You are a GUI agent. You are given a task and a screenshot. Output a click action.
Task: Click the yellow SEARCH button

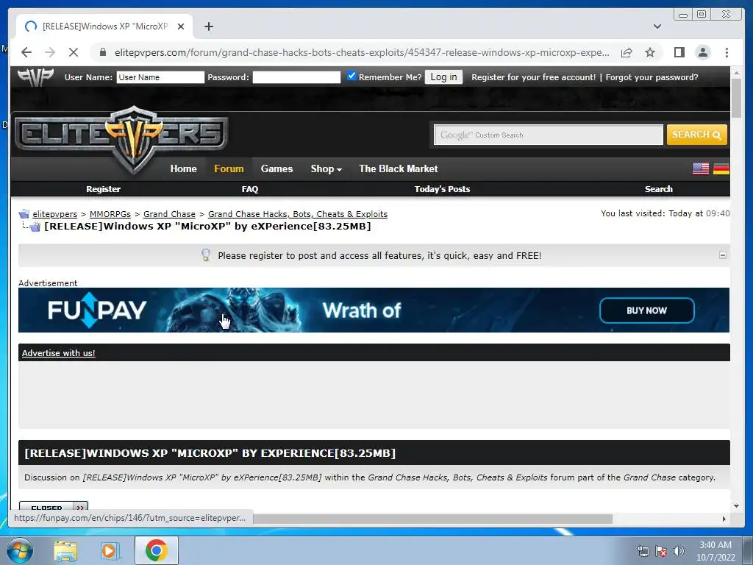(697, 135)
